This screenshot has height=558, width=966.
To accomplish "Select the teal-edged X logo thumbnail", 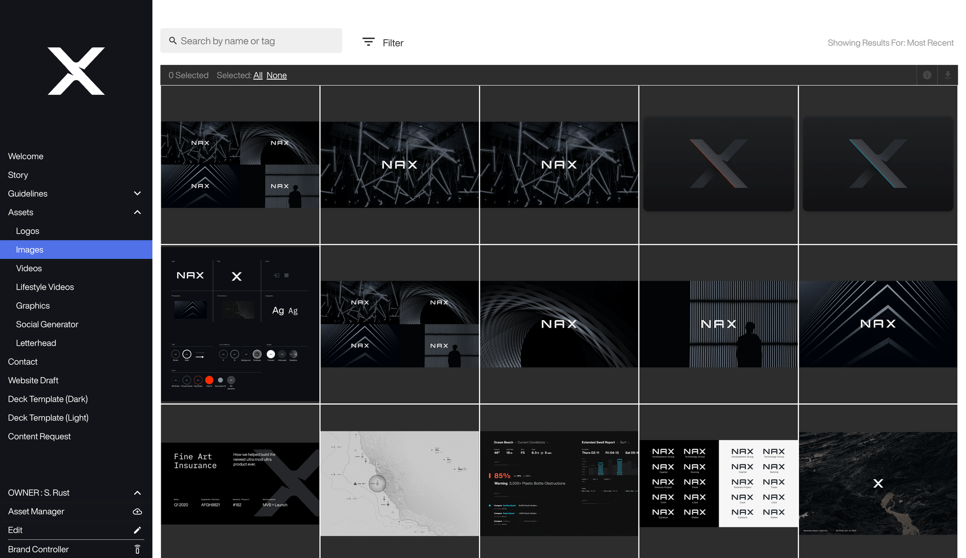I will click(878, 164).
